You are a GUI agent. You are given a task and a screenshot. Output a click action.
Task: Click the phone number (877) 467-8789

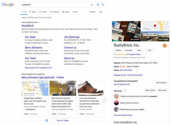(126, 70)
